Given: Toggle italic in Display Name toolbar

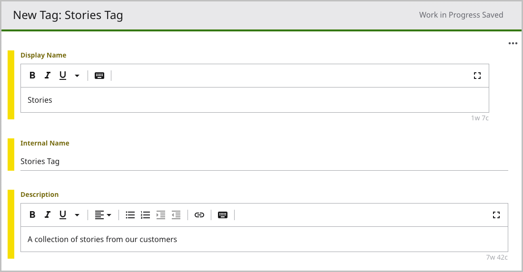Looking at the screenshot, I should (x=47, y=76).
